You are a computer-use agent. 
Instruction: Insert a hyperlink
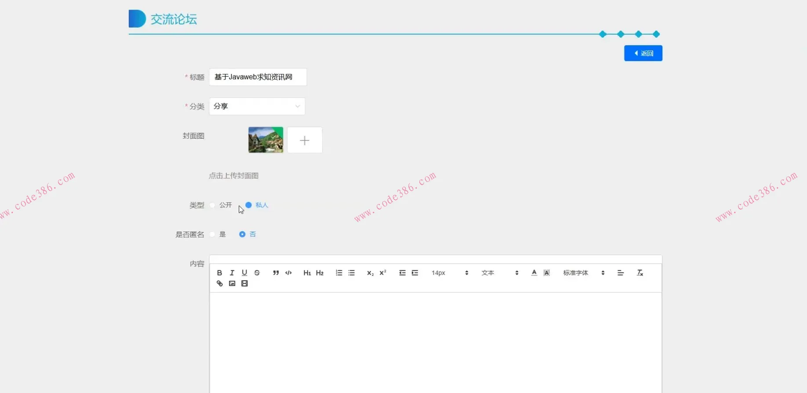pyautogui.click(x=220, y=283)
